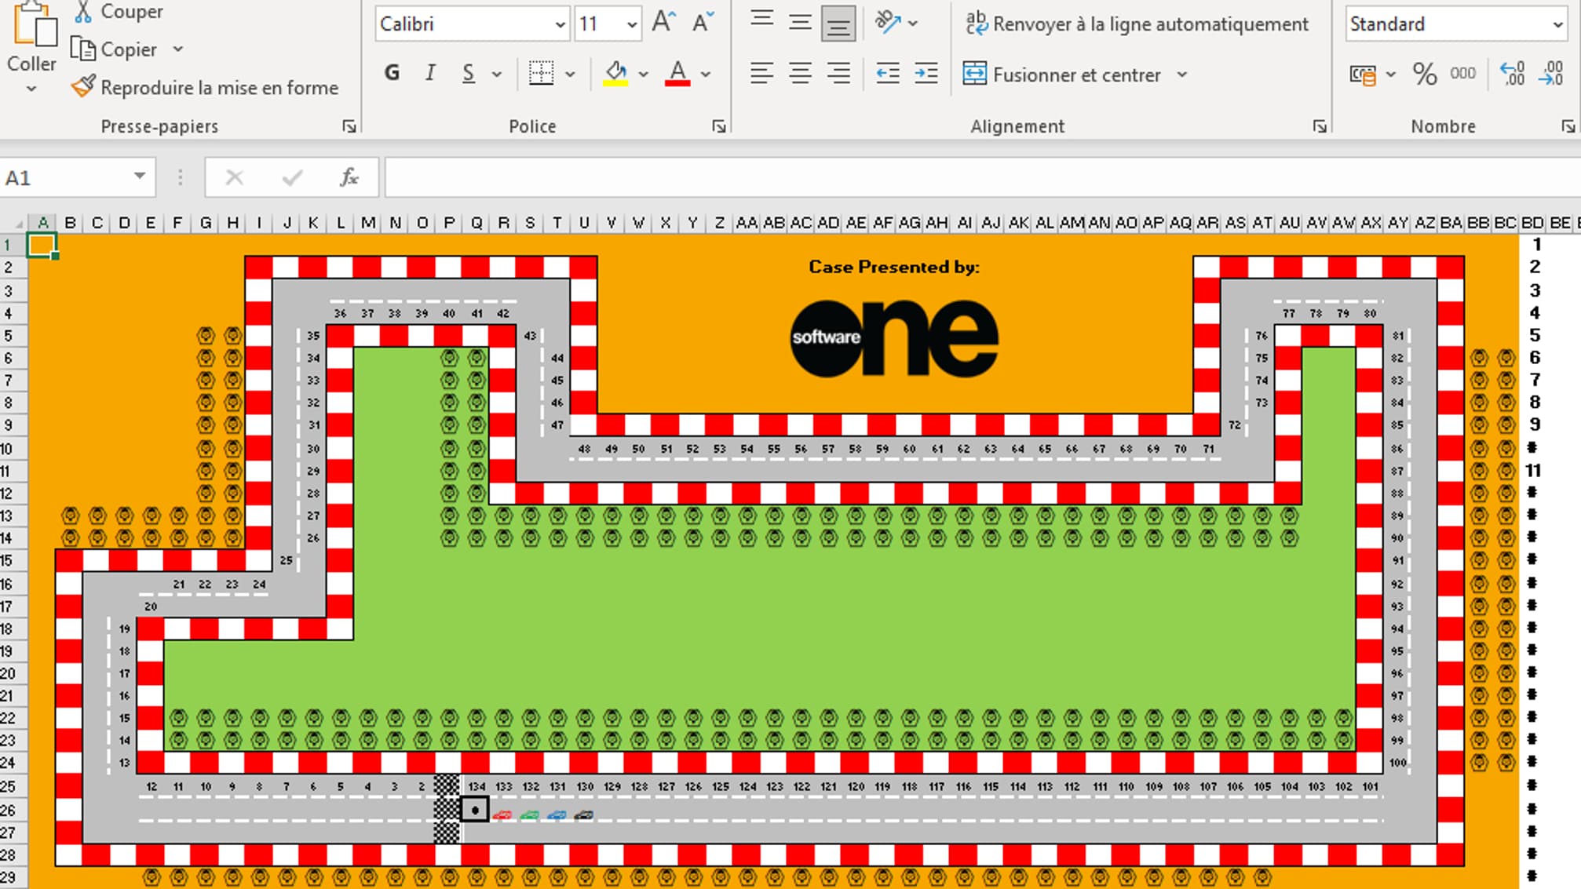Open the font size 11 dropdown
Image resolution: width=1581 pixels, height=889 pixels.
coord(631,24)
